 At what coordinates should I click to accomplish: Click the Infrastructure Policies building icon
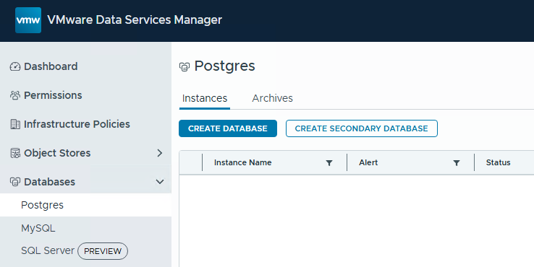tap(15, 124)
